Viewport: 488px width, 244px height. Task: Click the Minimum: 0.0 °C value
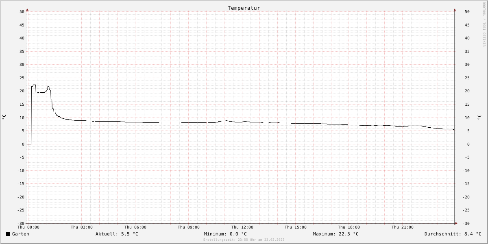point(225,234)
